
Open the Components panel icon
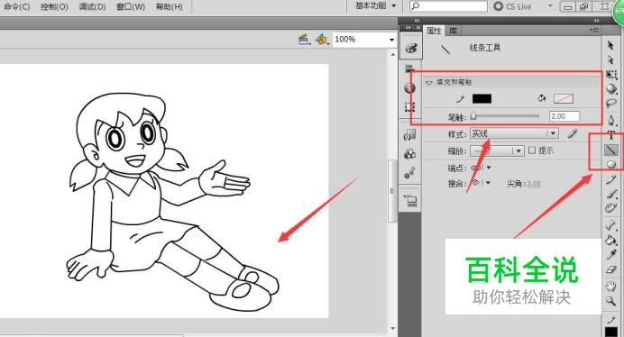[410, 154]
